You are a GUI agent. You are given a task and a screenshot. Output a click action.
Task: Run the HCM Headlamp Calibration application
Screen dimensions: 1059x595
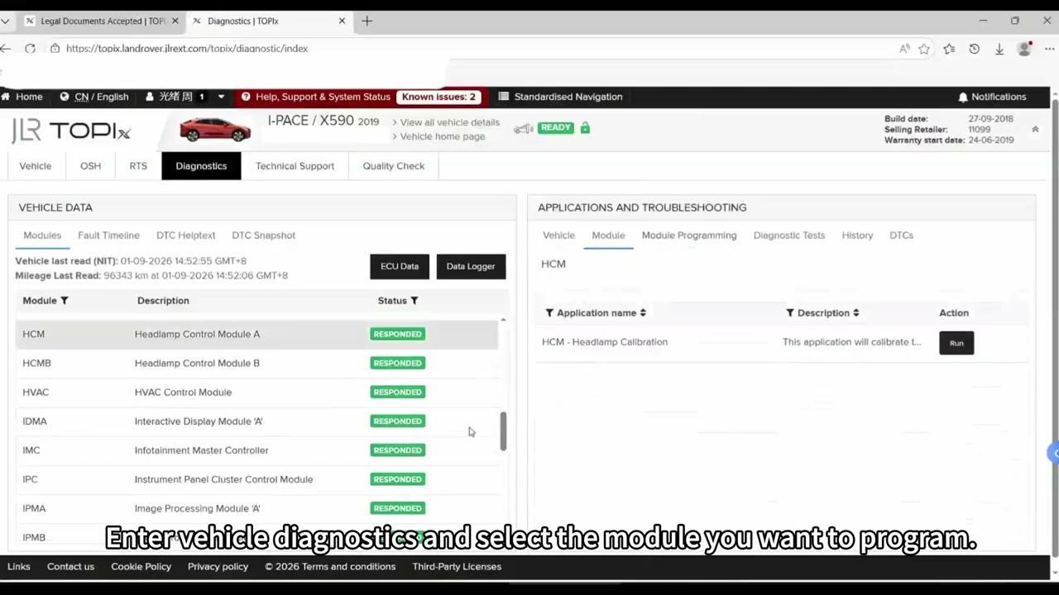point(956,343)
